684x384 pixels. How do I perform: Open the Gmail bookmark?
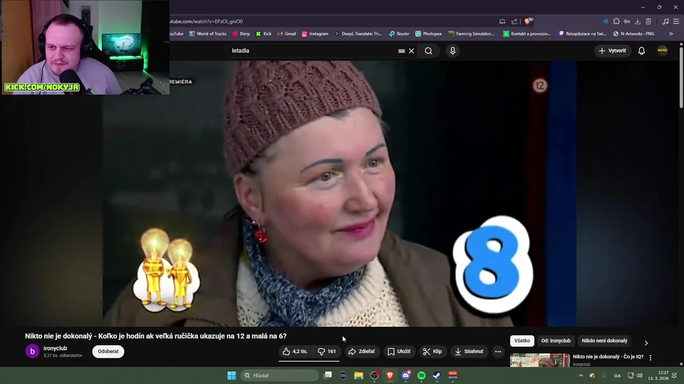coord(286,34)
